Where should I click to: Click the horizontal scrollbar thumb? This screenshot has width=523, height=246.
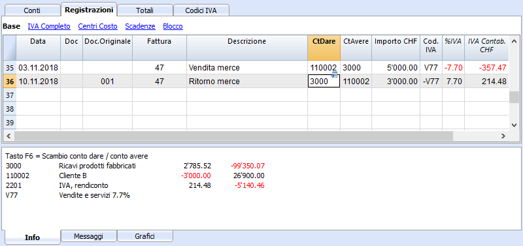233,136
